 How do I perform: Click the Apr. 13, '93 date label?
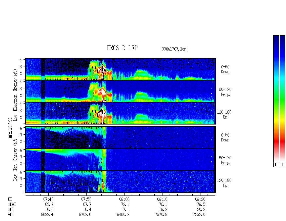pyautogui.click(x=10, y=128)
